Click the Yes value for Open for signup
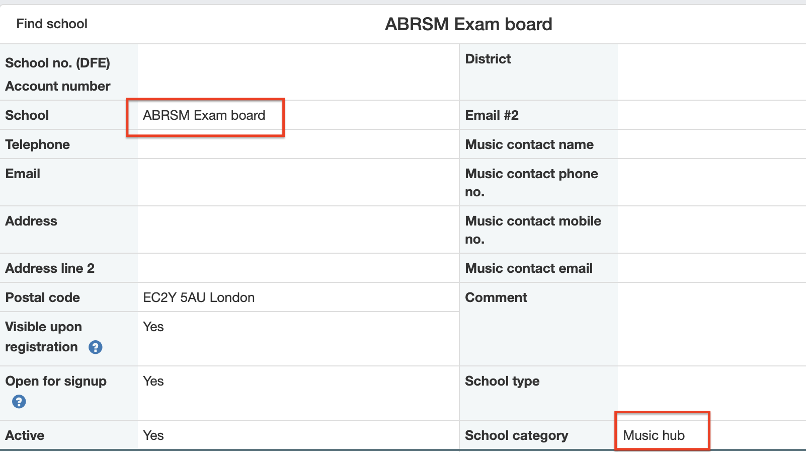 coord(153,381)
